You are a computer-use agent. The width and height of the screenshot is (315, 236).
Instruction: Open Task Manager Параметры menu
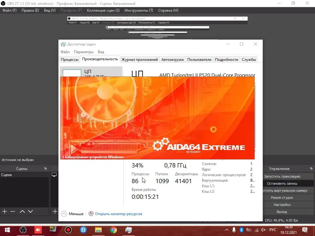tap(84, 52)
